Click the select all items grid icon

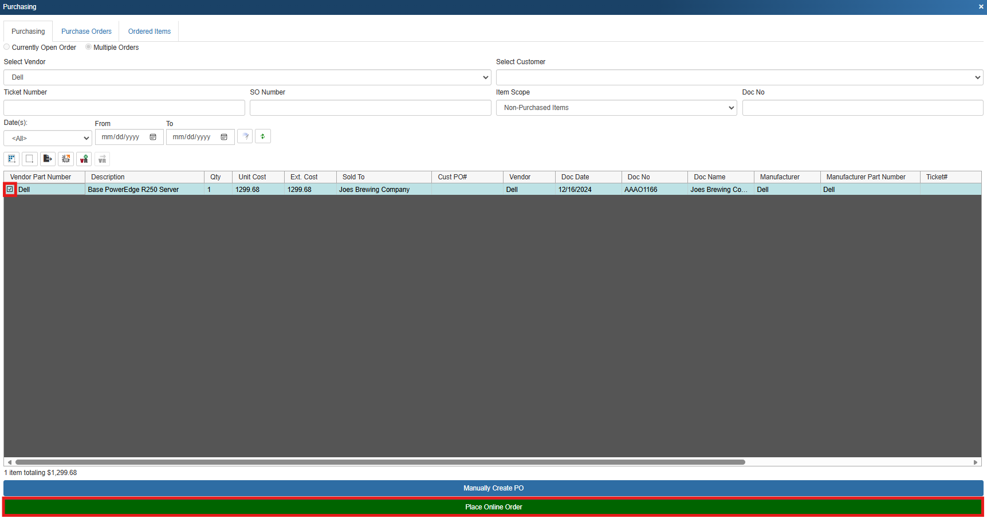[11, 159]
